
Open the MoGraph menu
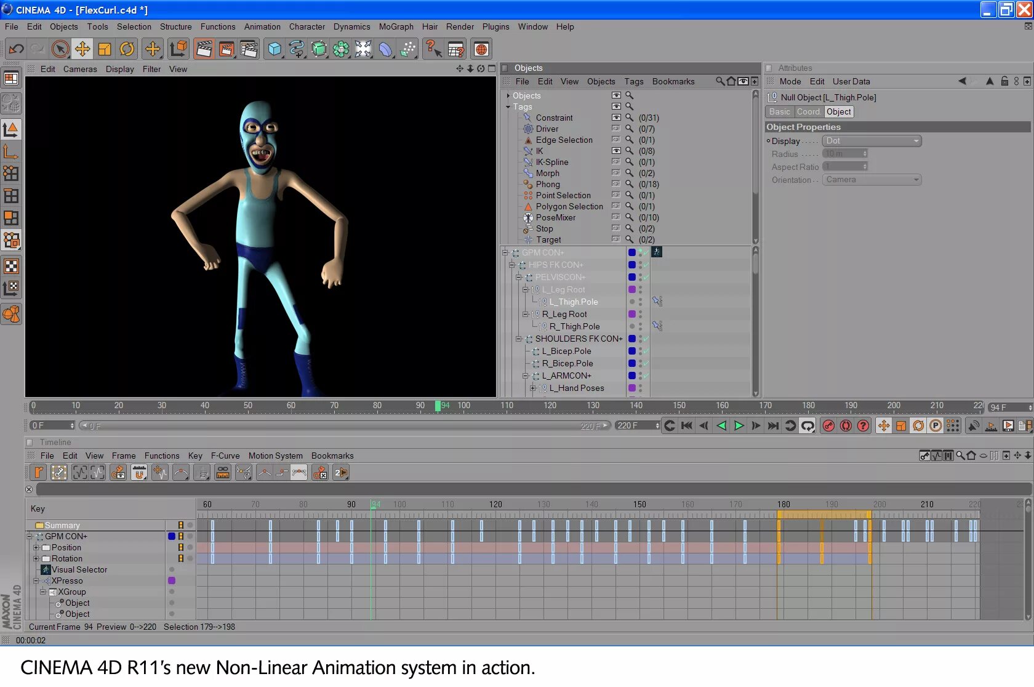(x=396, y=26)
